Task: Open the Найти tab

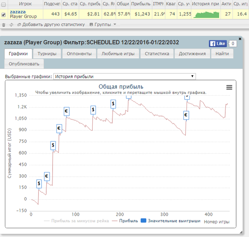Action: click(222, 54)
